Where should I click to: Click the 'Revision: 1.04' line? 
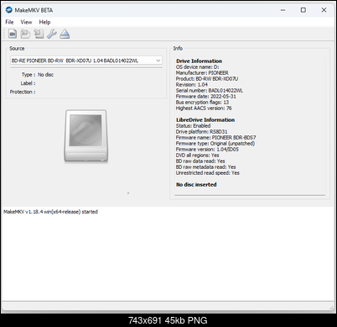pyautogui.click(x=192, y=85)
